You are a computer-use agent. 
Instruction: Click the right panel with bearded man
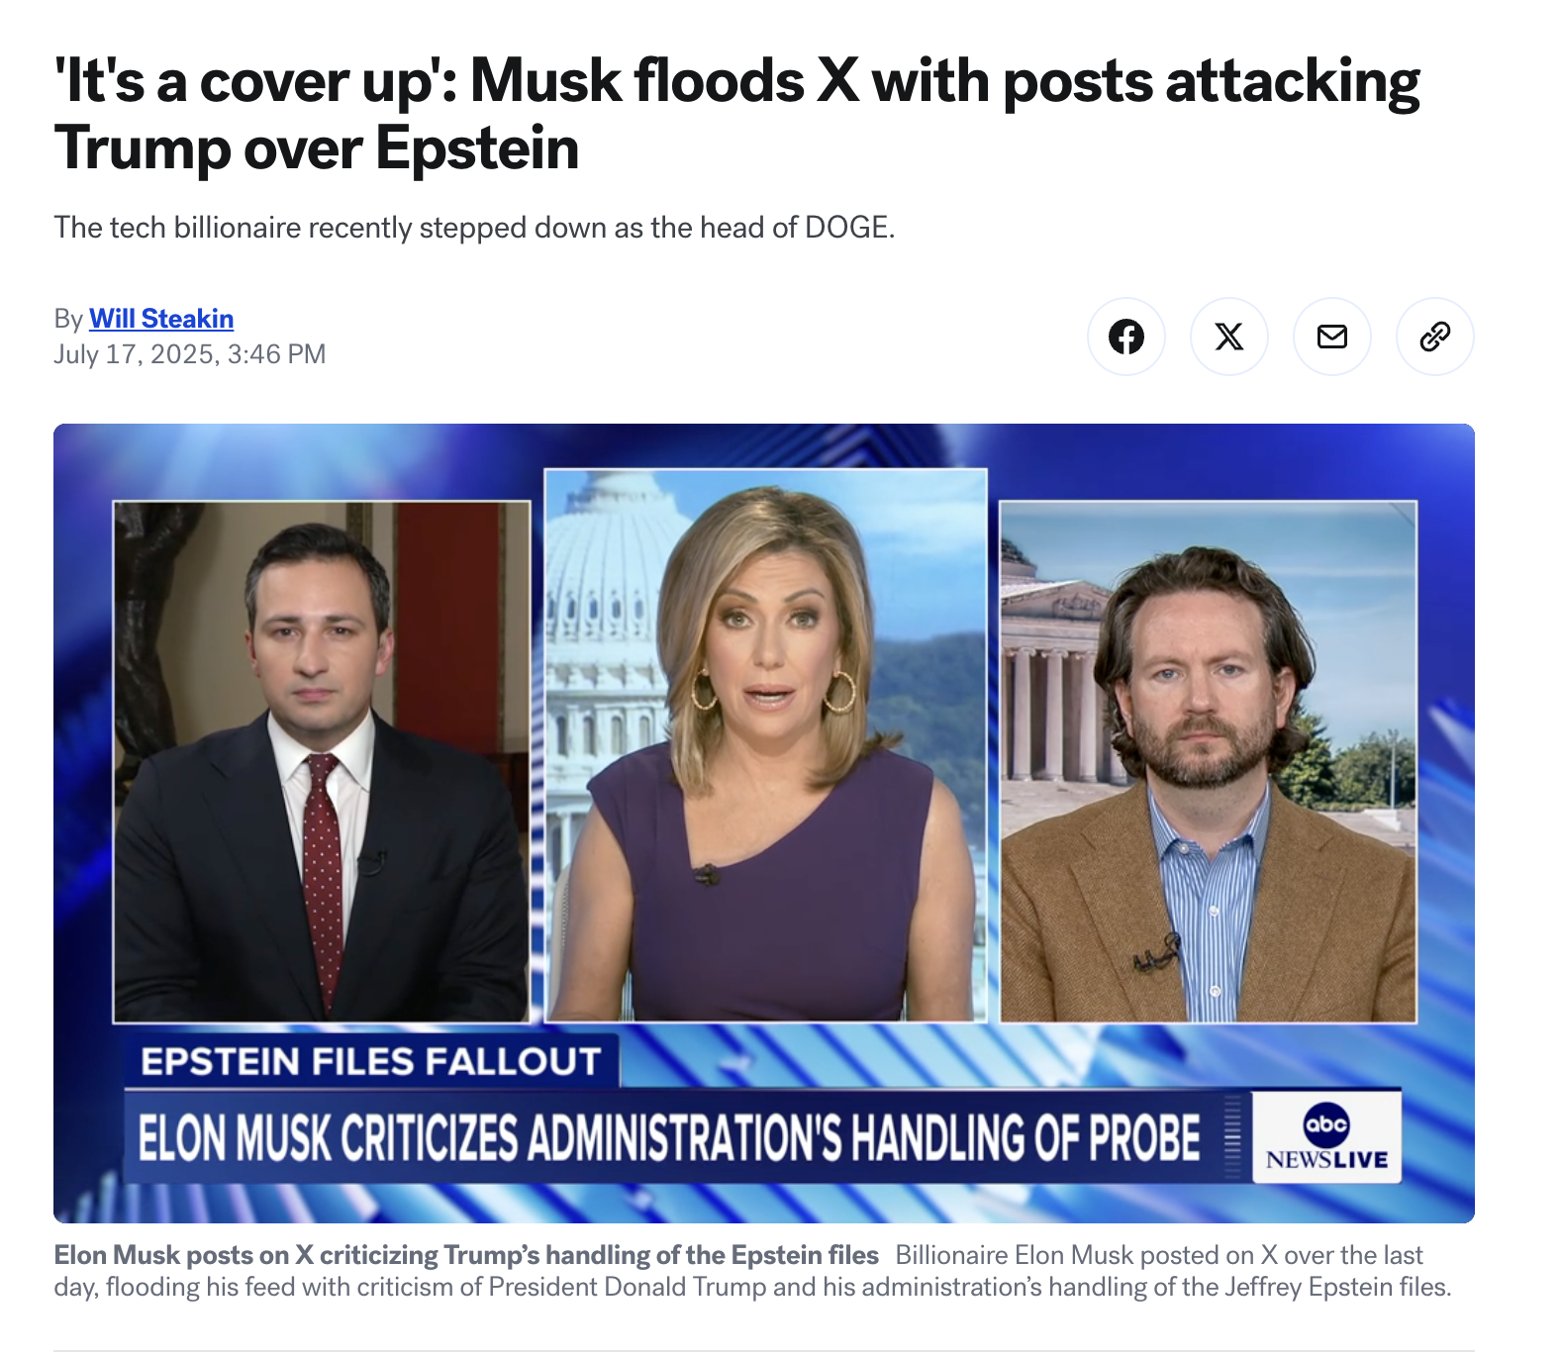click(x=1209, y=761)
